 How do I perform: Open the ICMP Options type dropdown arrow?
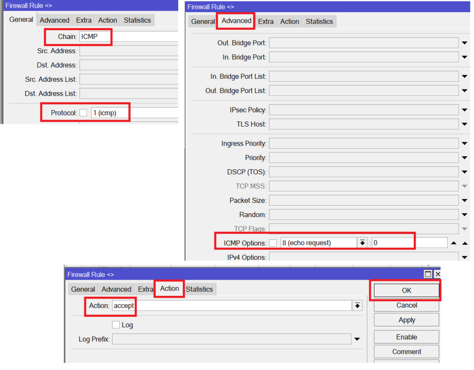(362, 243)
